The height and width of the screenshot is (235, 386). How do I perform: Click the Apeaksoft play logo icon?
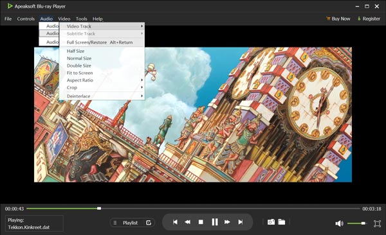tap(10, 6)
